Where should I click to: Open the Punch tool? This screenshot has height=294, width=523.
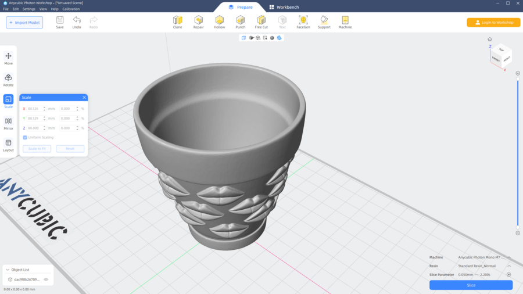pos(240,22)
